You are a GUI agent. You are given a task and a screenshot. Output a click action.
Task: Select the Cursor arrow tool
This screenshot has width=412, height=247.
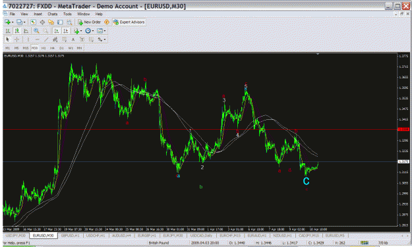[8, 40]
